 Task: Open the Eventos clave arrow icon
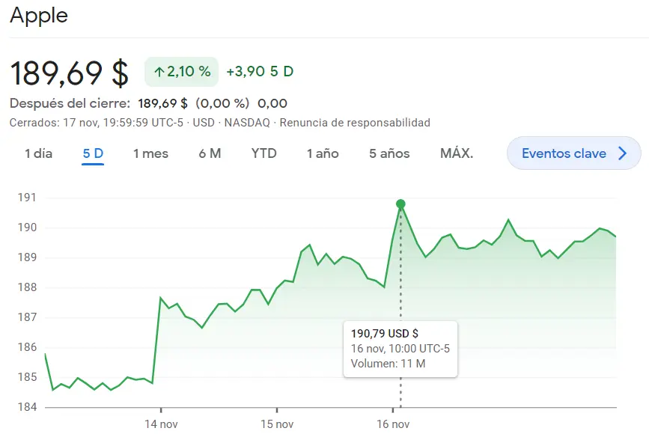click(x=622, y=152)
